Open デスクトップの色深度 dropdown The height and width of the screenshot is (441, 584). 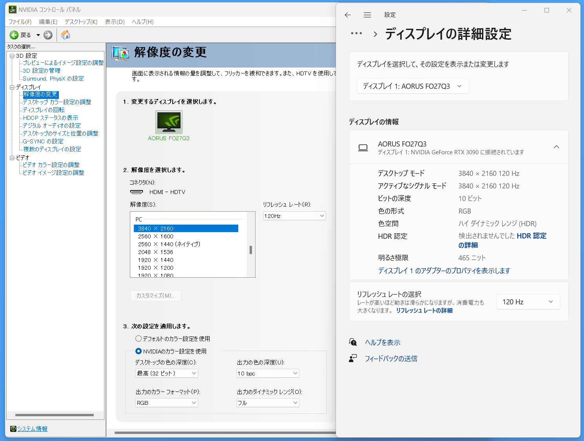click(x=166, y=373)
